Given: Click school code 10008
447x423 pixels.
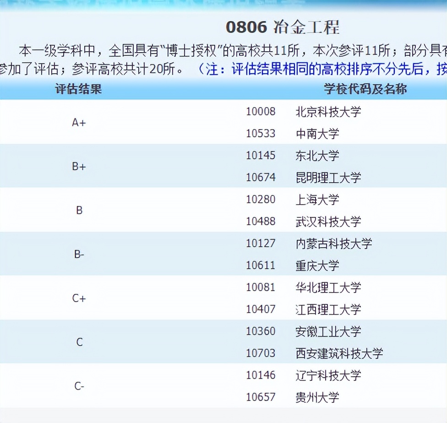Looking at the screenshot, I should (x=261, y=111).
